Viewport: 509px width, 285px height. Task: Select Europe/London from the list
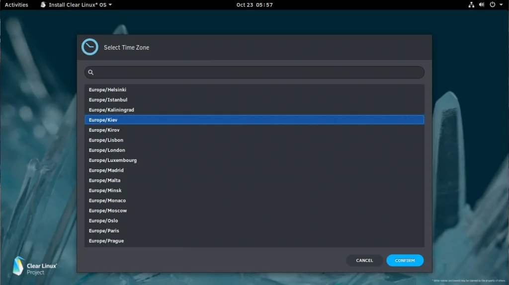254,150
